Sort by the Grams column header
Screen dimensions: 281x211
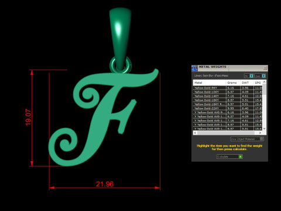coord(233,83)
